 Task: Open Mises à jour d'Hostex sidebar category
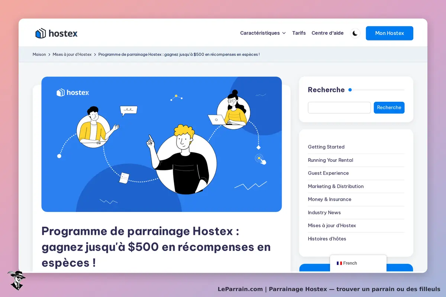pos(332,226)
